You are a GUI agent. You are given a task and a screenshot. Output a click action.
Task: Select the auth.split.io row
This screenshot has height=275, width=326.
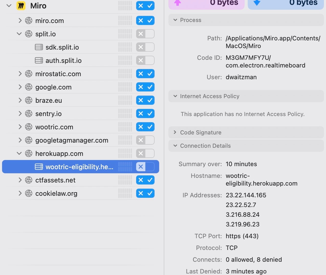81,60
